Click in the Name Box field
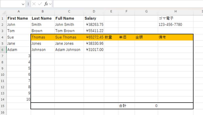203x115 pixels. (11, 4)
